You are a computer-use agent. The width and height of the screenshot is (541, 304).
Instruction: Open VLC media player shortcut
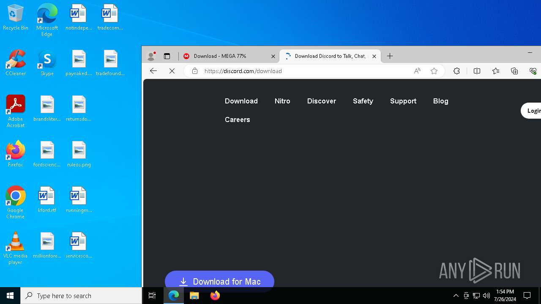[16, 249]
